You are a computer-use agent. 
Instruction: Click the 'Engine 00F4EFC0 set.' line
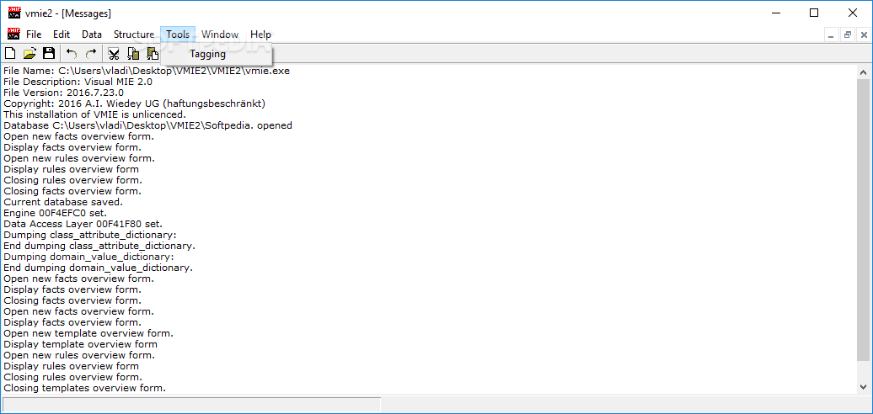pos(55,213)
